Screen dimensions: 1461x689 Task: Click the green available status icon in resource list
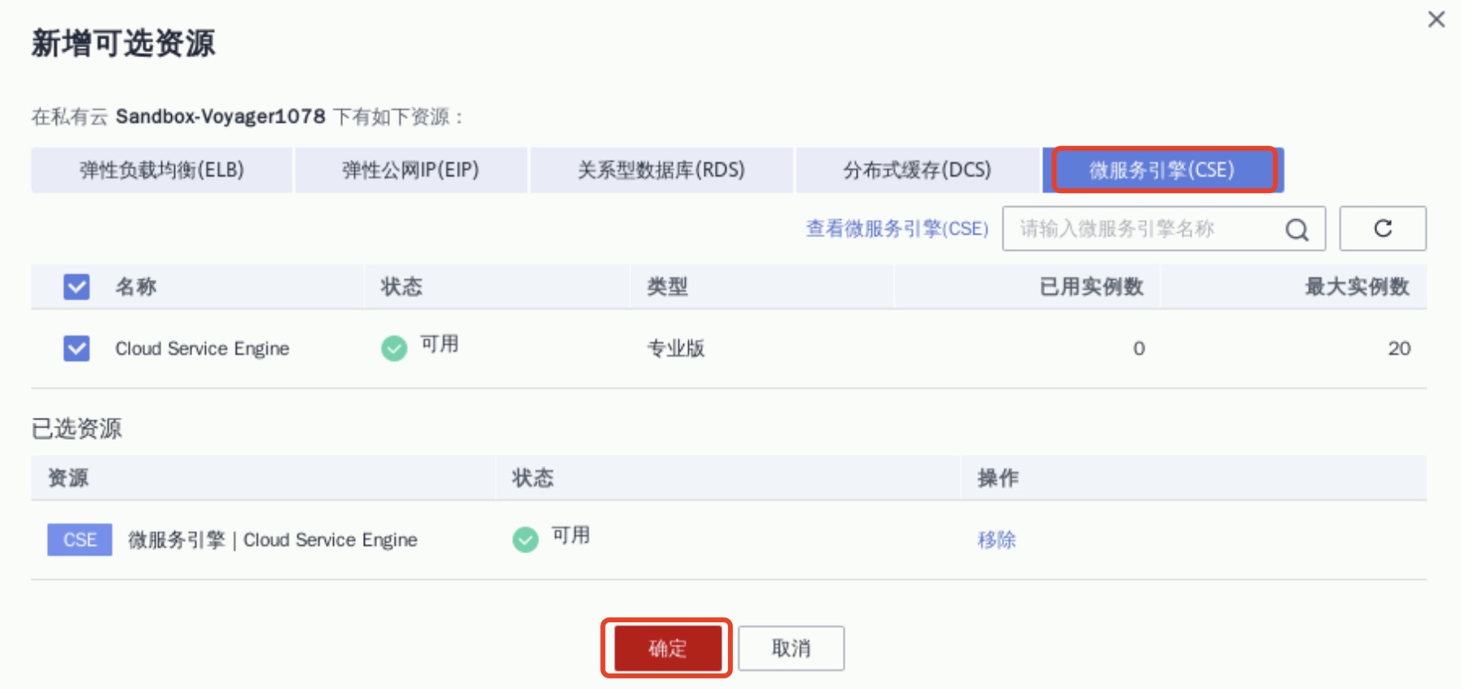pyautogui.click(x=394, y=349)
